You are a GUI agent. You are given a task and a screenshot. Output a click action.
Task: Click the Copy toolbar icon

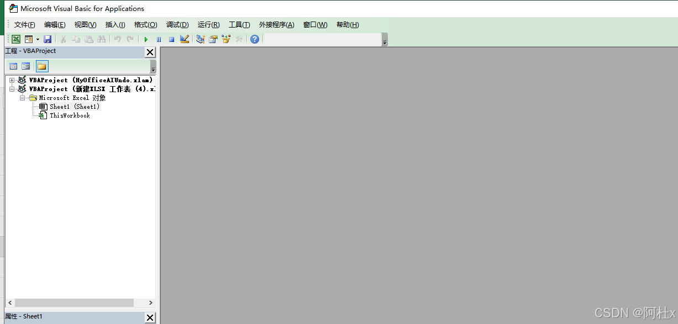pos(76,39)
